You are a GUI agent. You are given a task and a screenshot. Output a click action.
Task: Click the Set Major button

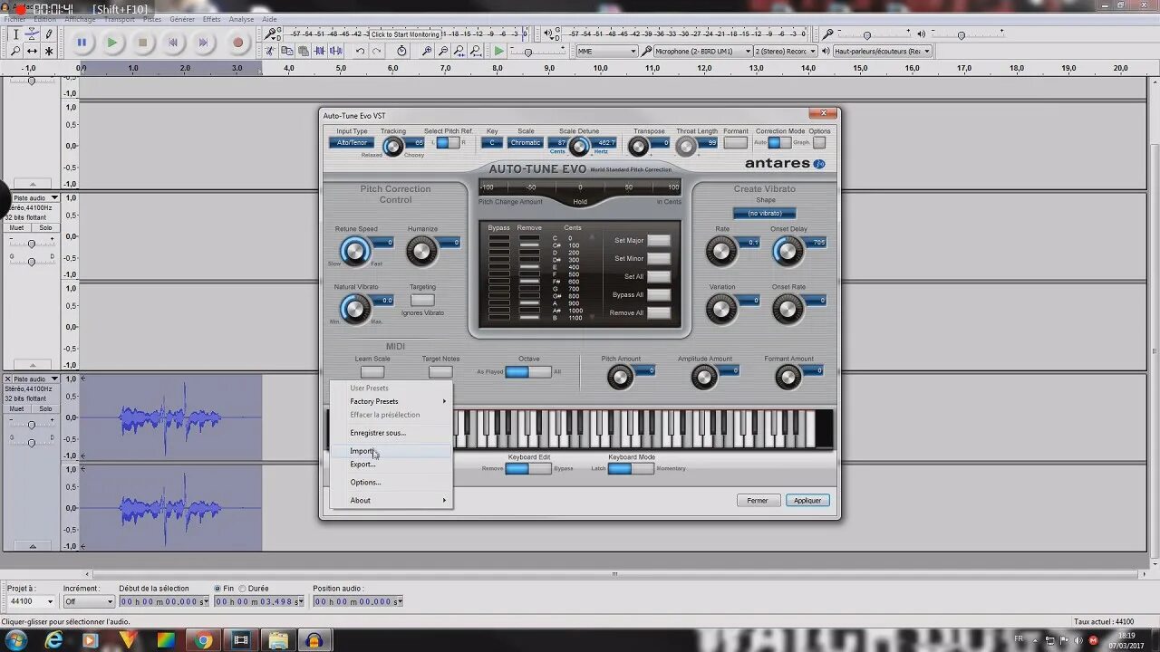click(x=659, y=240)
